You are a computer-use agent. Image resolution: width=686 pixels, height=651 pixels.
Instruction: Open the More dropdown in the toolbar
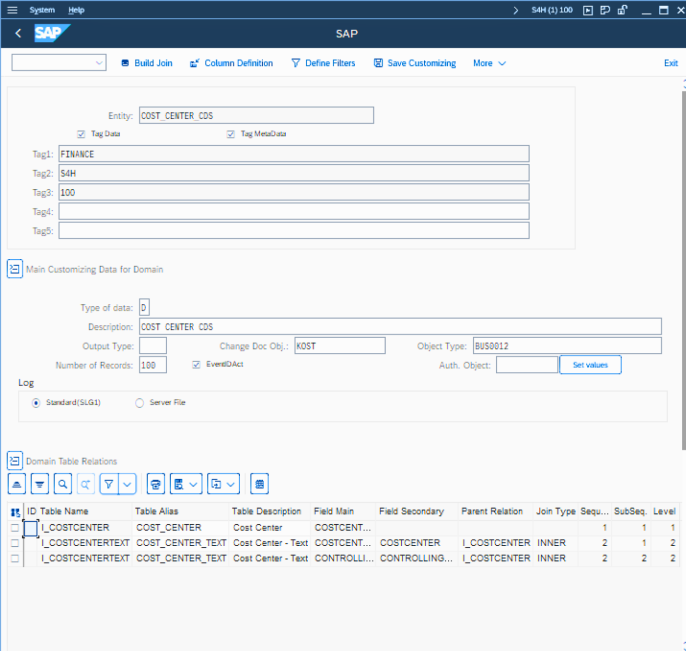pyautogui.click(x=489, y=63)
